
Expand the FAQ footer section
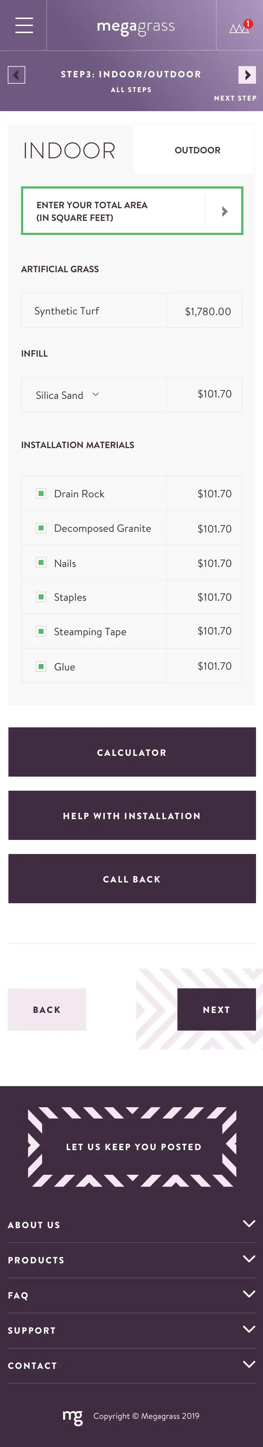pos(131,1295)
